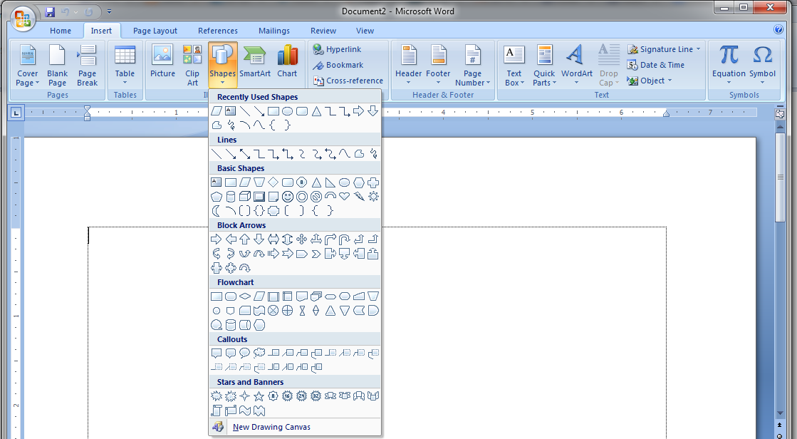Open Microsoft Office Word Help
The image size is (797, 439).
pos(778,29)
